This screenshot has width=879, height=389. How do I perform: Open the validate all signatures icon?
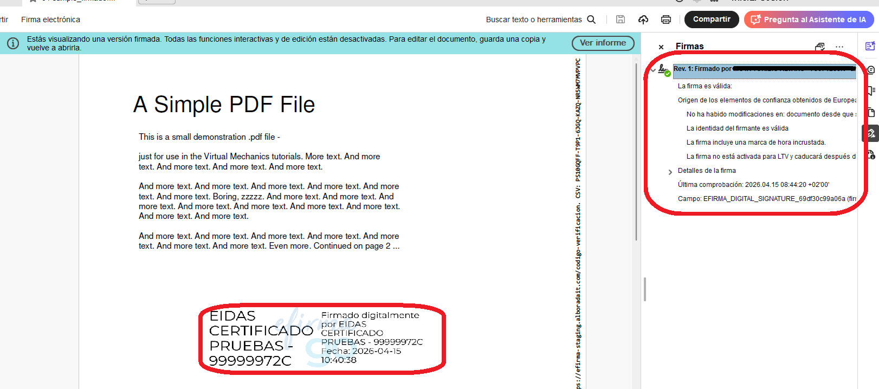[820, 47]
